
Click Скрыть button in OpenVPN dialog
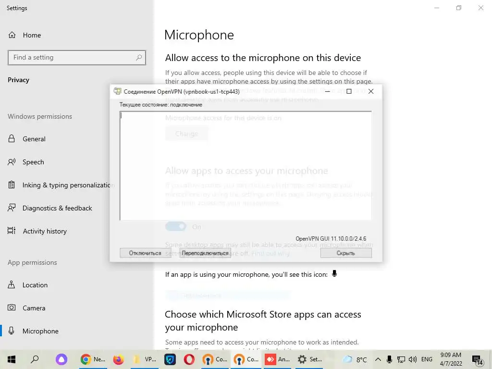(346, 253)
